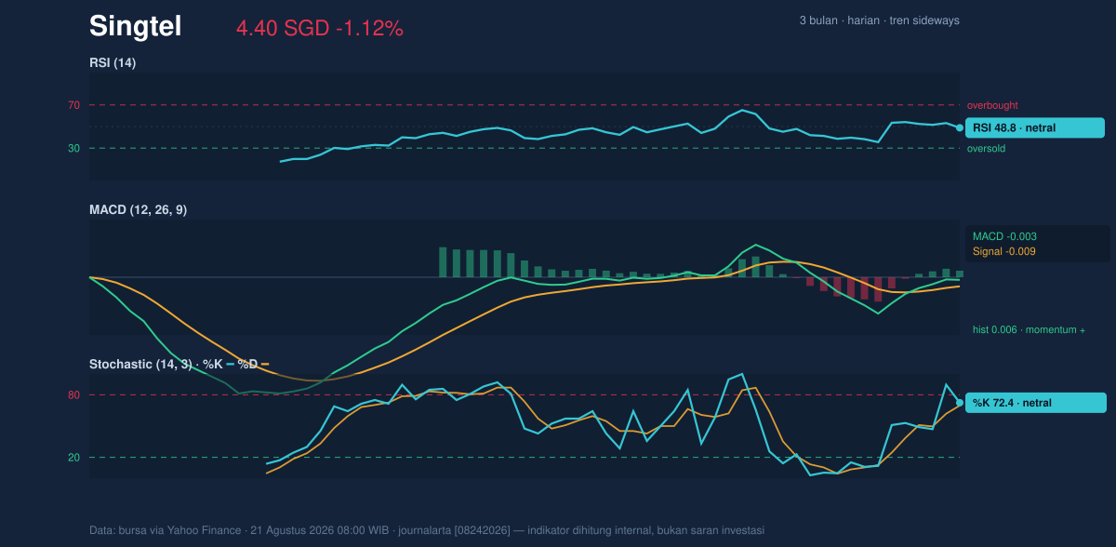Viewport: 1116px width, 547px height.
Task: Click the Stochastic 20 axis label
Action: pyautogui.click(x=73, y=458)
